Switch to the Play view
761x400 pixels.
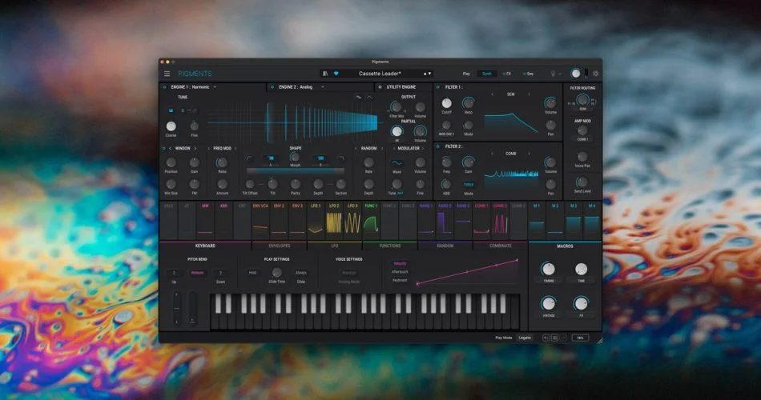click(466, 74)
